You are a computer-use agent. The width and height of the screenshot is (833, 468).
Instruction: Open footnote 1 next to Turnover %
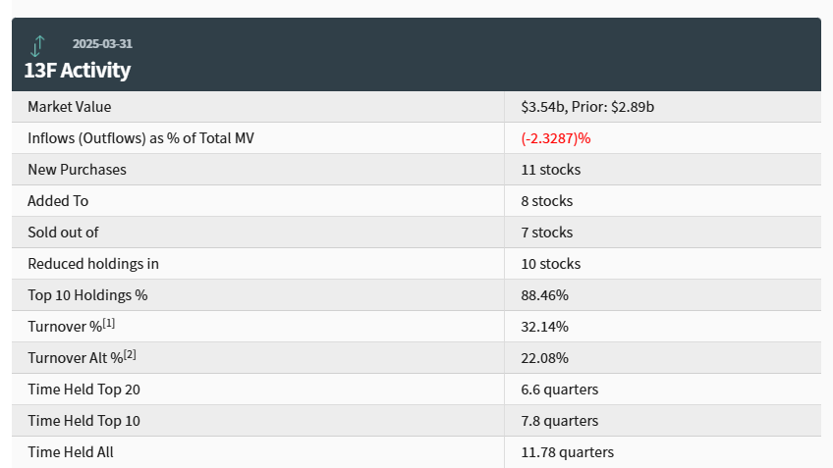tap(109, 323)
